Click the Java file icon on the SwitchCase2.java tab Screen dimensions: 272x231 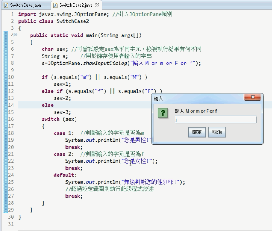tap(55, 5)
